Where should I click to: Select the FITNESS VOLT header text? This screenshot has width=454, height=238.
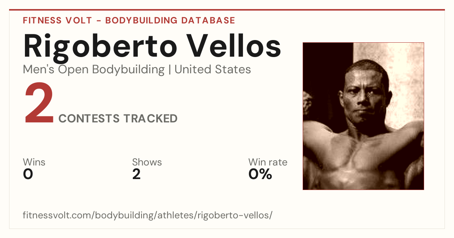[x=57, y=20]
